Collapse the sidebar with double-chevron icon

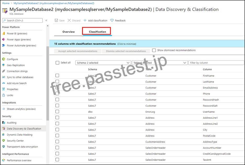[46, 20]
